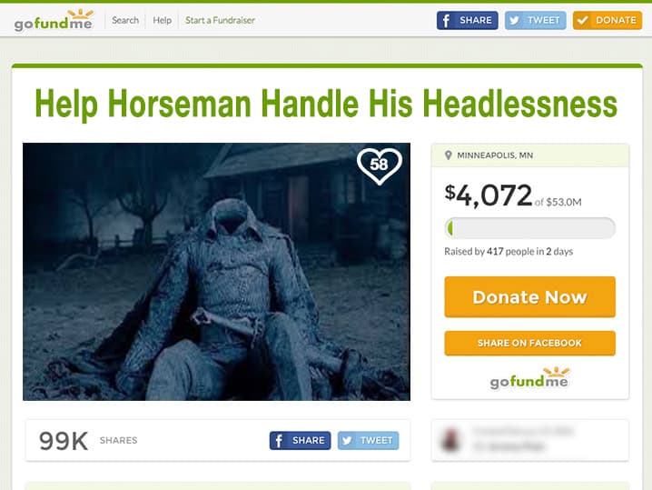Image resolution: width=652 pixels, height=490 pixels.
Task: Click the orange Donate Now button
Action: pyautogui.click(x=529, y=297)
